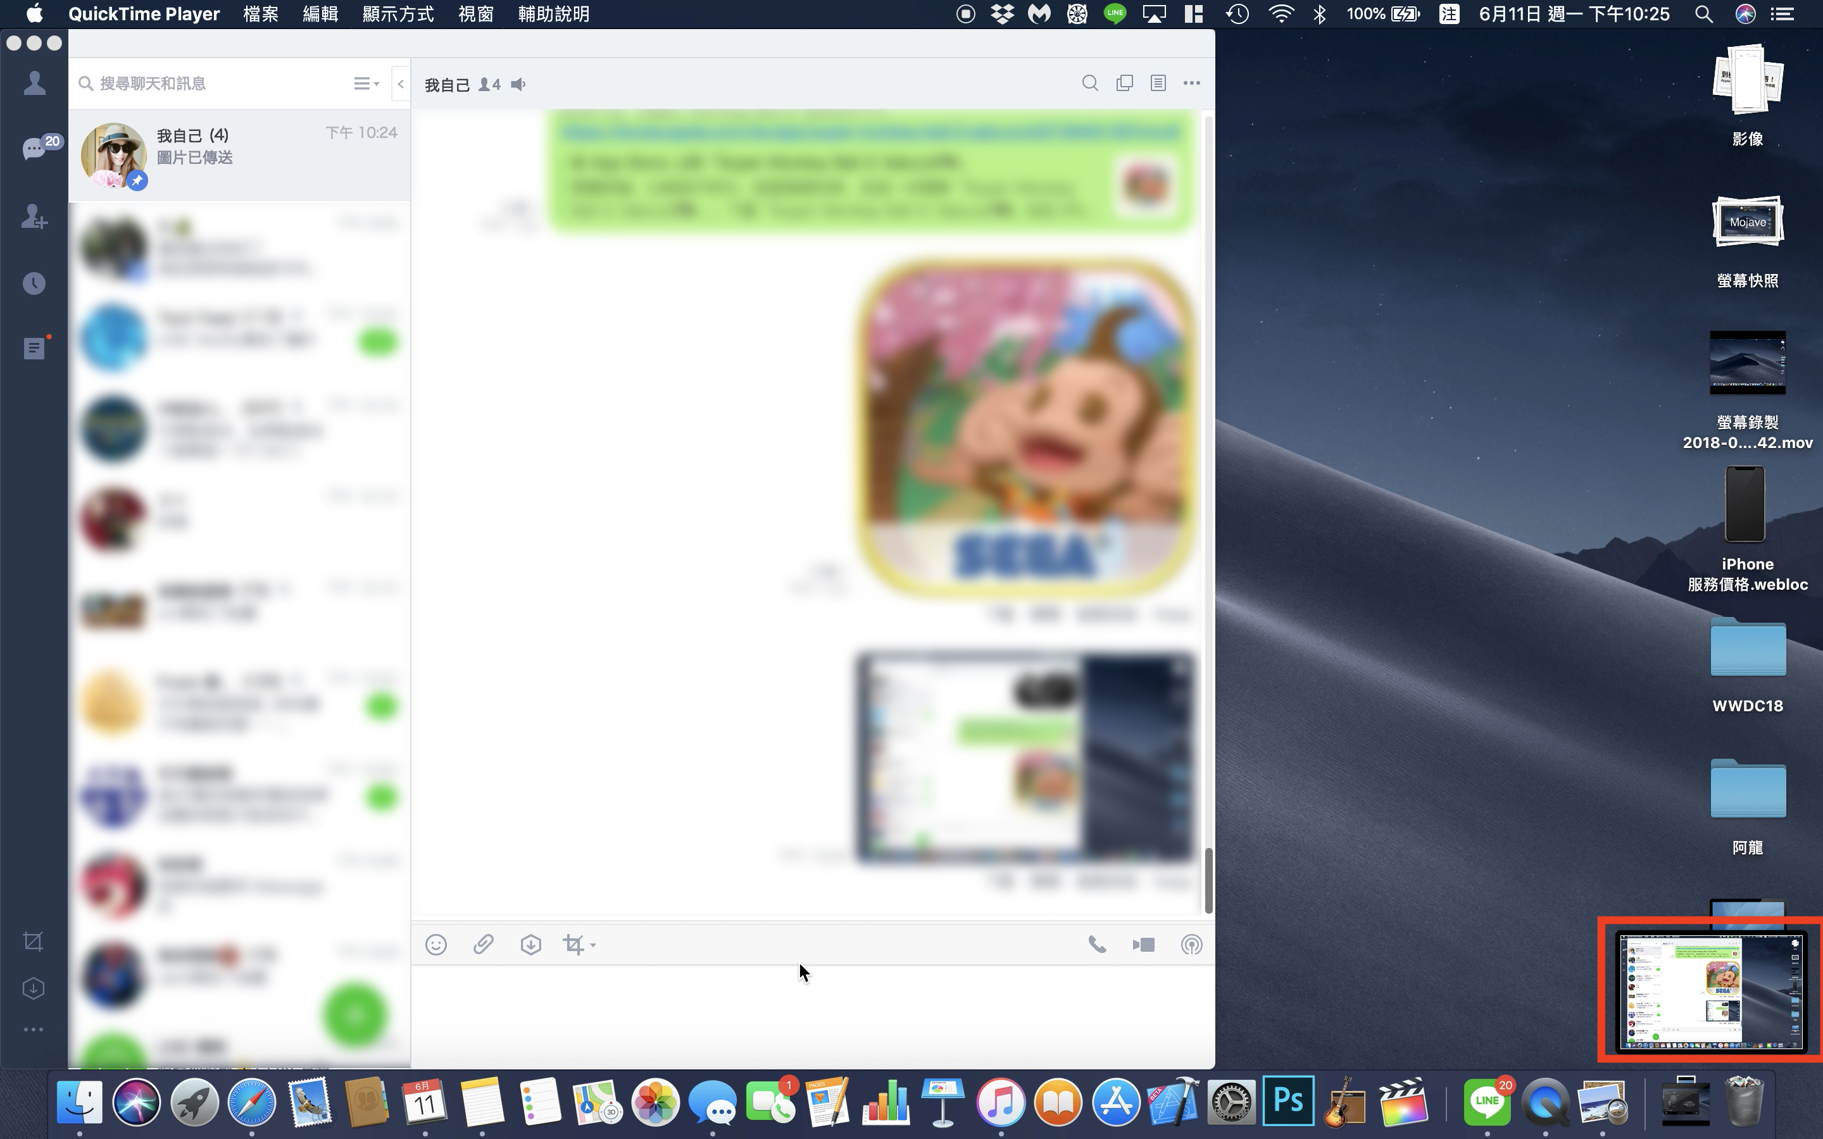The width and height of the screenshot is (1823, 1139).
Task: Expand the screen capture dropdown arrow
Action: point(593,945)
